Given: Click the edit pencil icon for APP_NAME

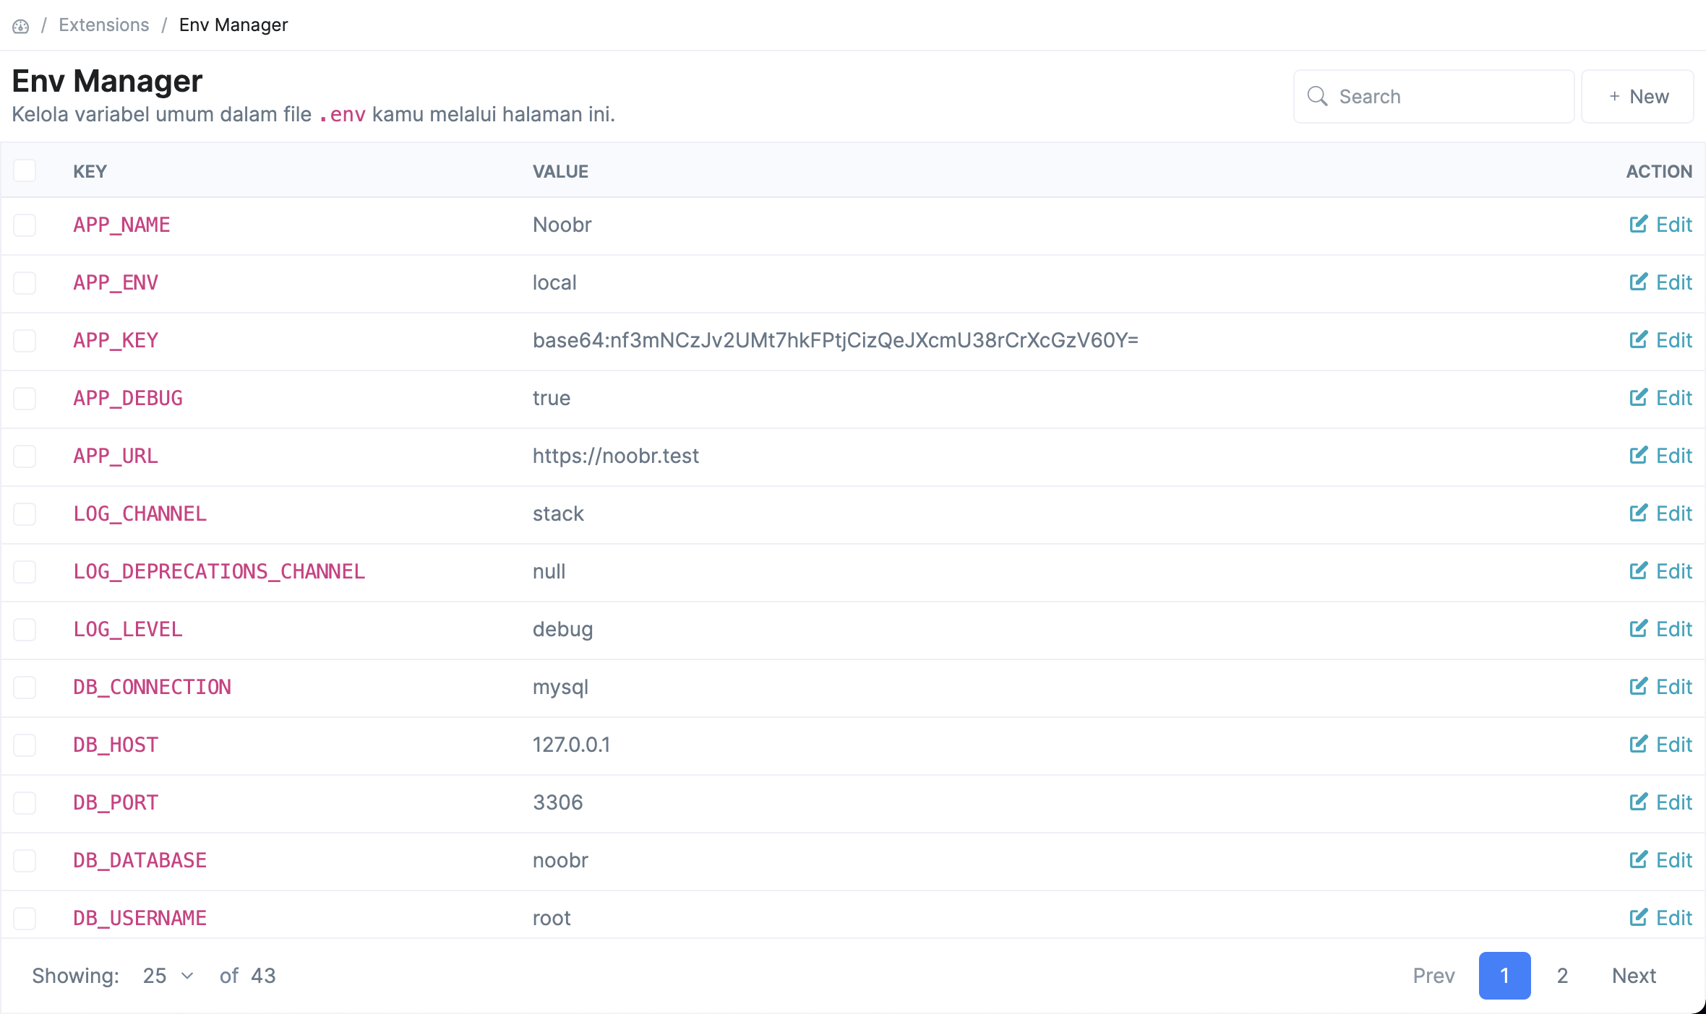Looking at the screenshot, I should [1638, 225].
